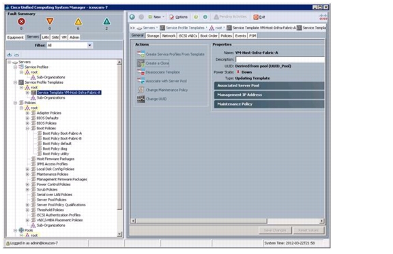Click the horizontal scrollbar in properties pane
393x254 pixels.
click(201, 221)
